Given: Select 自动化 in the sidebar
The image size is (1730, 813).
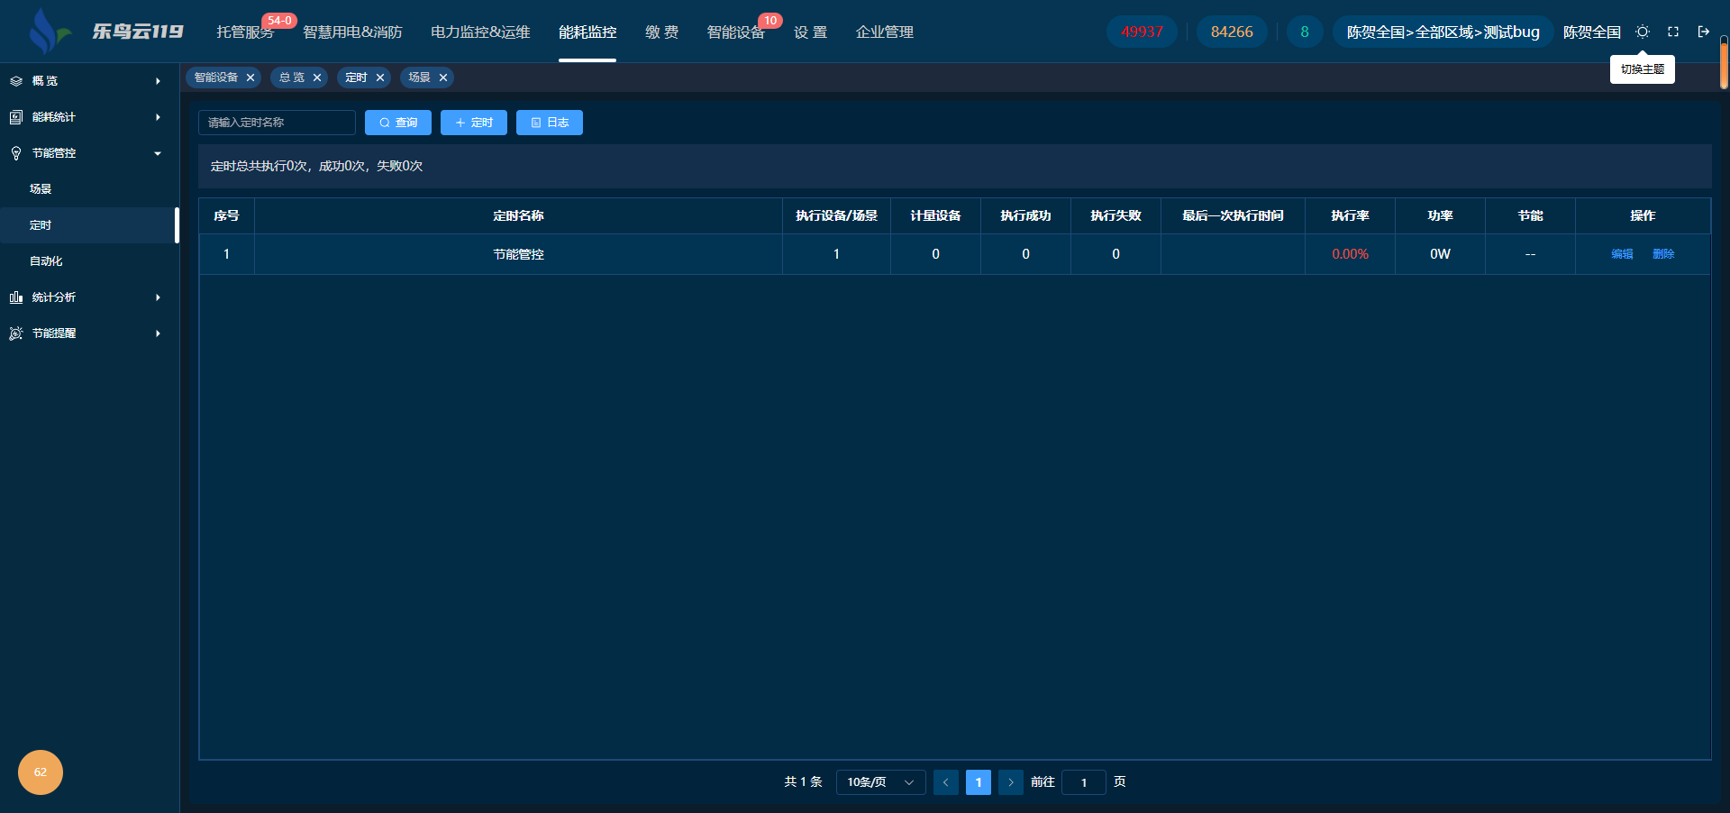Looking at the screenshot, I should tap(46, 261).
